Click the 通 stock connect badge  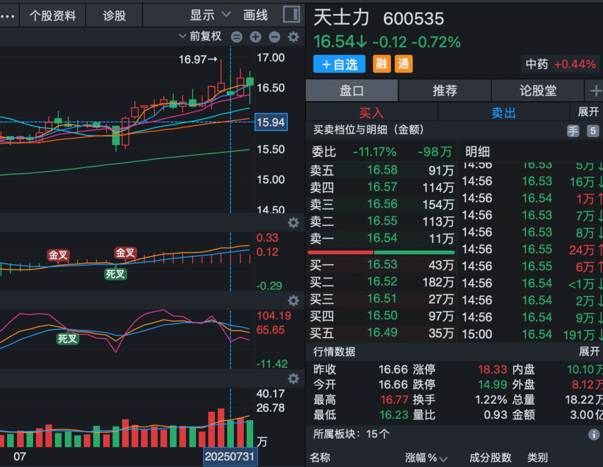[x=403, y=64]
